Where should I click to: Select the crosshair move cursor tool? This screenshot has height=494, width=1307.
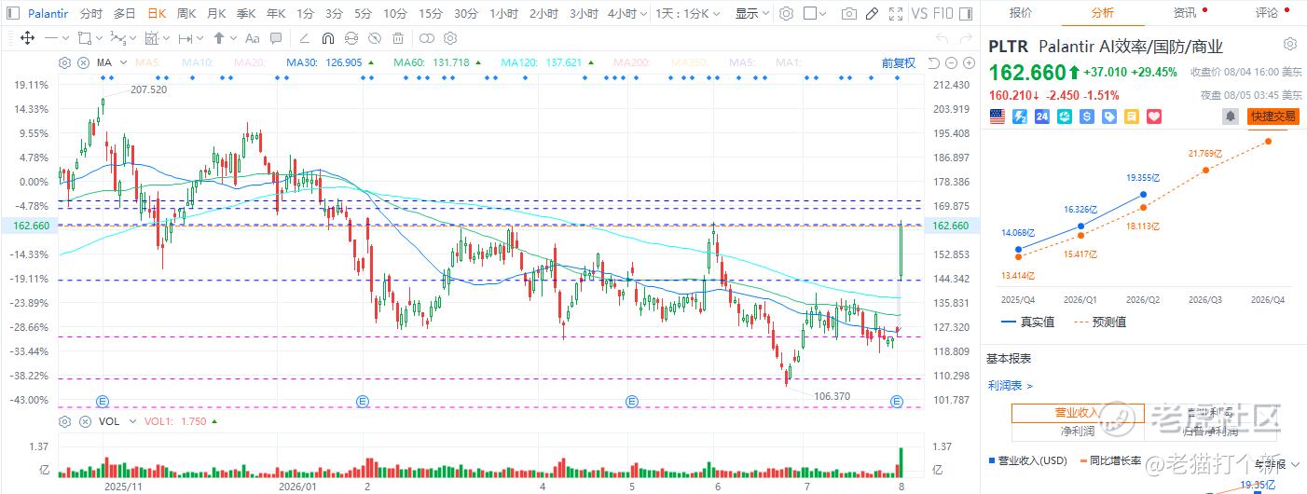coord(27,38)
